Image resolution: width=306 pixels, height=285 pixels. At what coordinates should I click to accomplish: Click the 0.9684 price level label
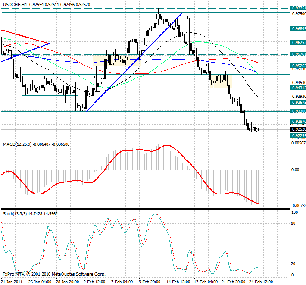click(298, 29)
